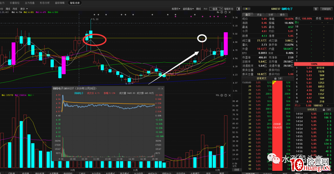334x174 pixels.
Task: Open the VOL indicator settings gear
Action: (221, 95)
